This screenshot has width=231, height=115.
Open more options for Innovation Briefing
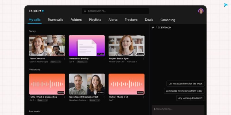coord(104,59)
